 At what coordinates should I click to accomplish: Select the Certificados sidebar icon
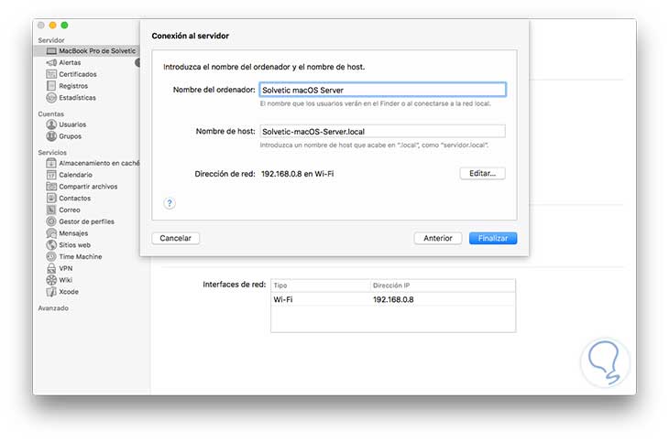coord(50,74)
